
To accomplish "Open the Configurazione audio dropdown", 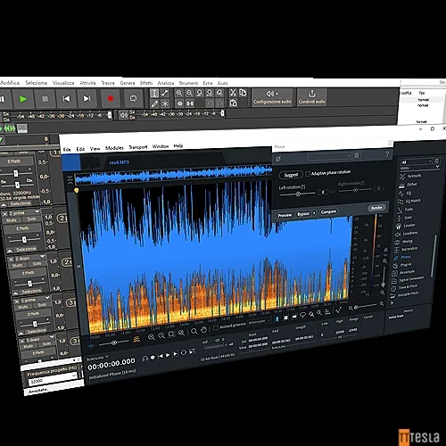I will 272,97.
